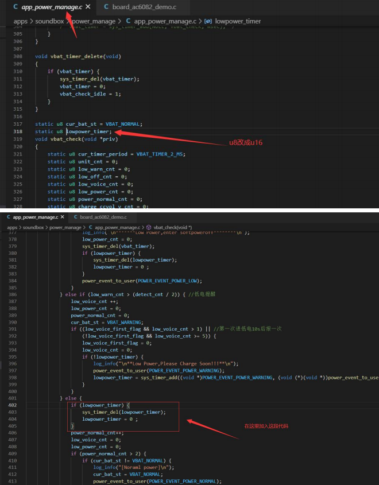Screen dimensions: 379x485
Task: Select app_power_manage.c tab in upper editor
Action: (x=52, y=7)
